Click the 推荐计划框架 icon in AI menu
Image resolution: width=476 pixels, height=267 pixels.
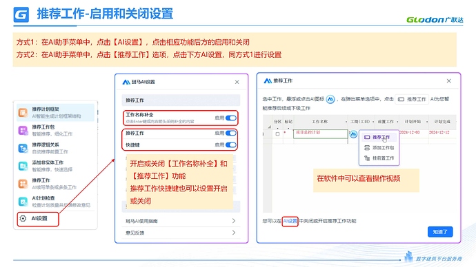23,113
